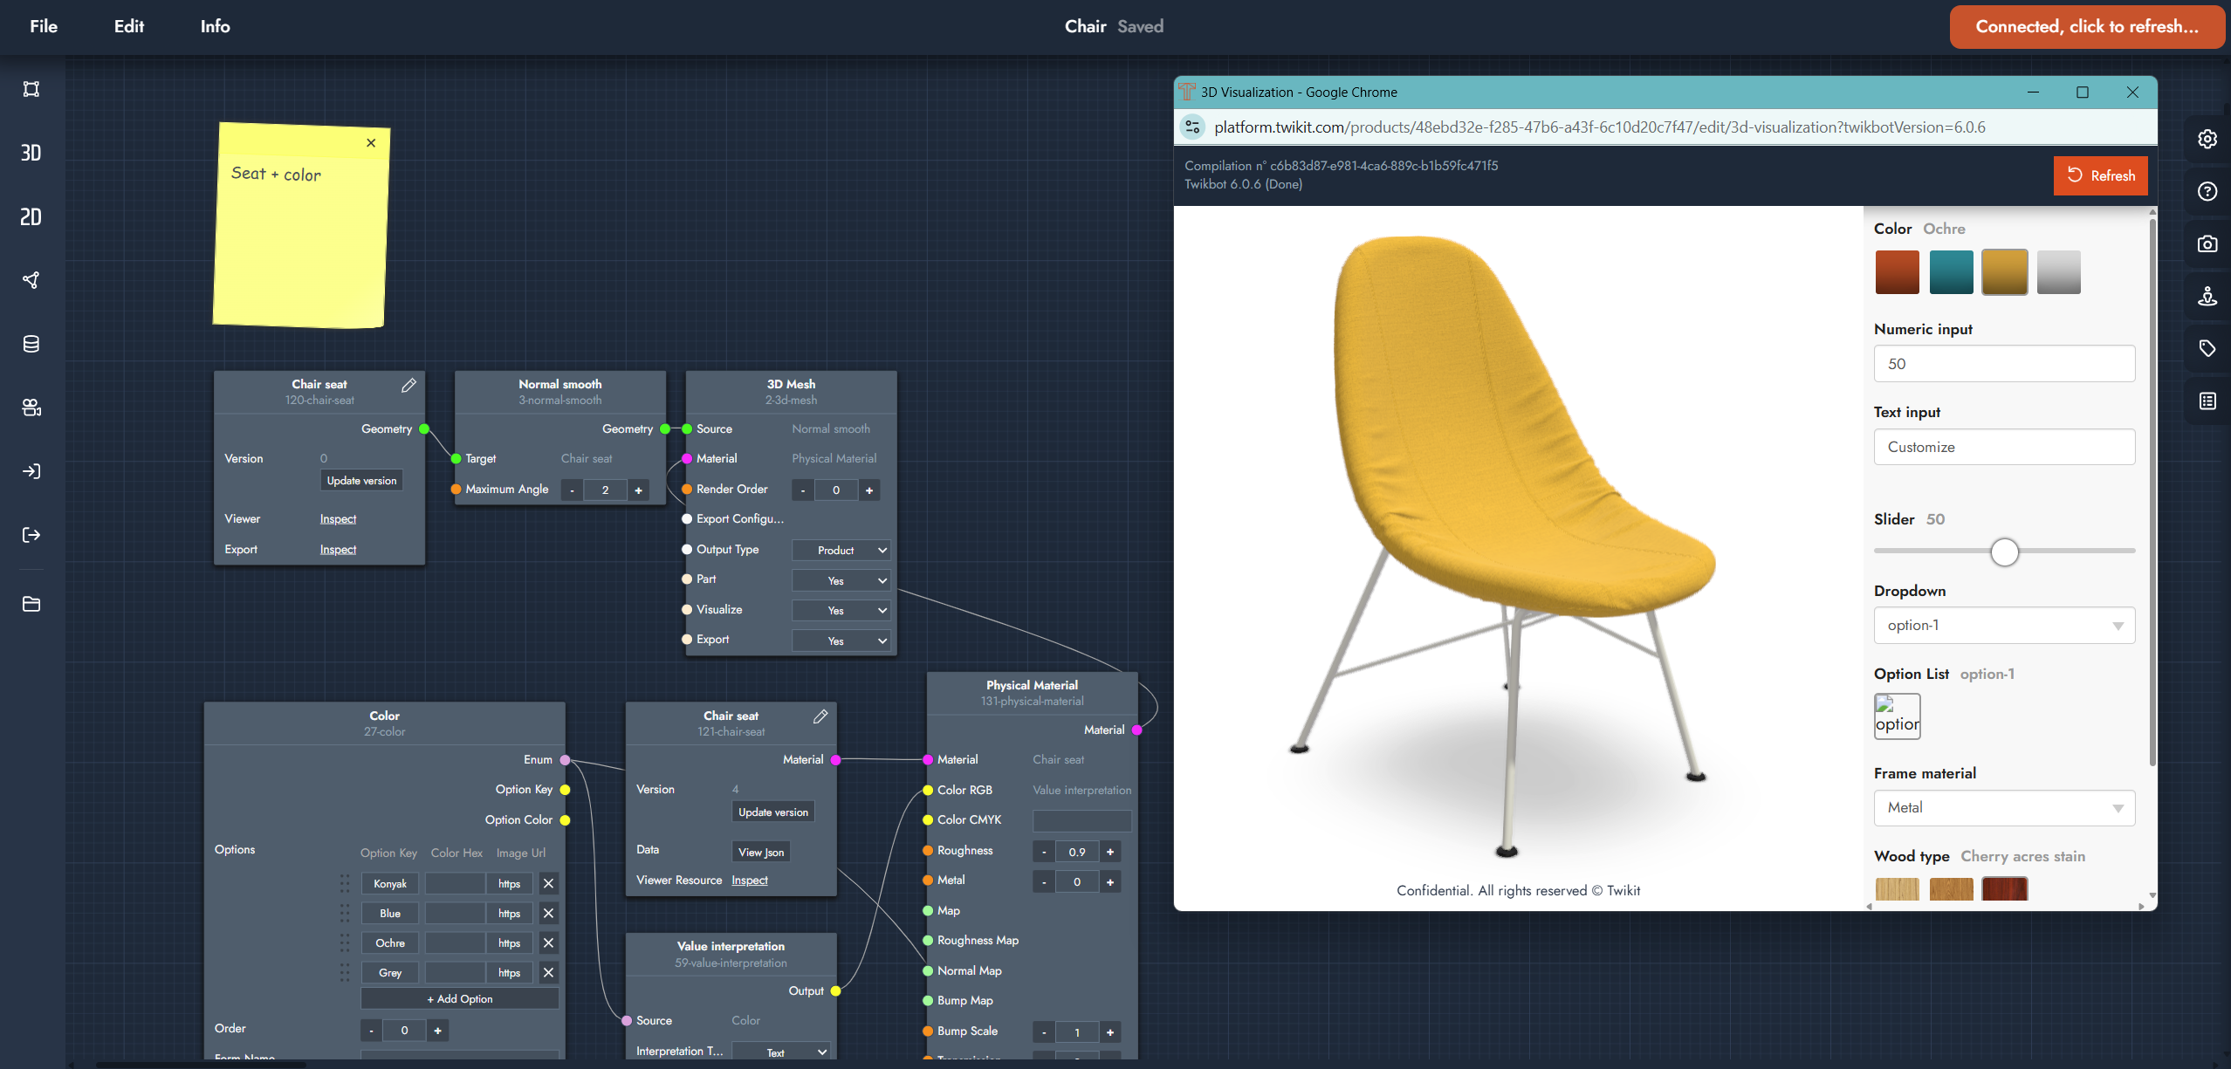
Task: Open the help question mark icon
Action: [2207, 192]
